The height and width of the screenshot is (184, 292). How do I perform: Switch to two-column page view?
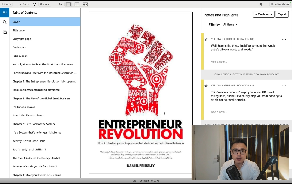coord(77,4)
